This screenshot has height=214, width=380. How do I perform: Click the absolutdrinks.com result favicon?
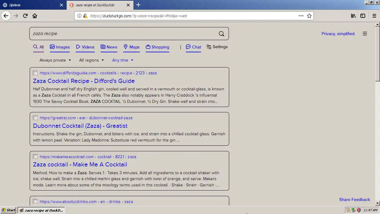[x=35, y=202]
